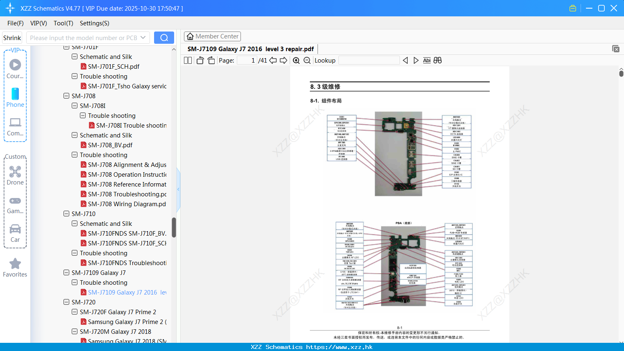
Task: Rotate the page counterclockwise
Action: point(200,61)
